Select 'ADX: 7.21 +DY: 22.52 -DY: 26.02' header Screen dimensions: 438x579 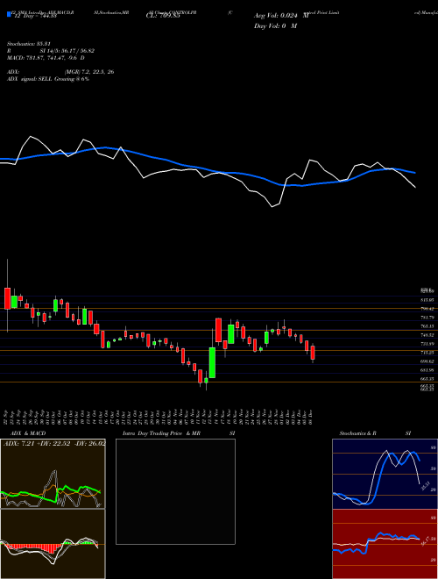point(54,443)
